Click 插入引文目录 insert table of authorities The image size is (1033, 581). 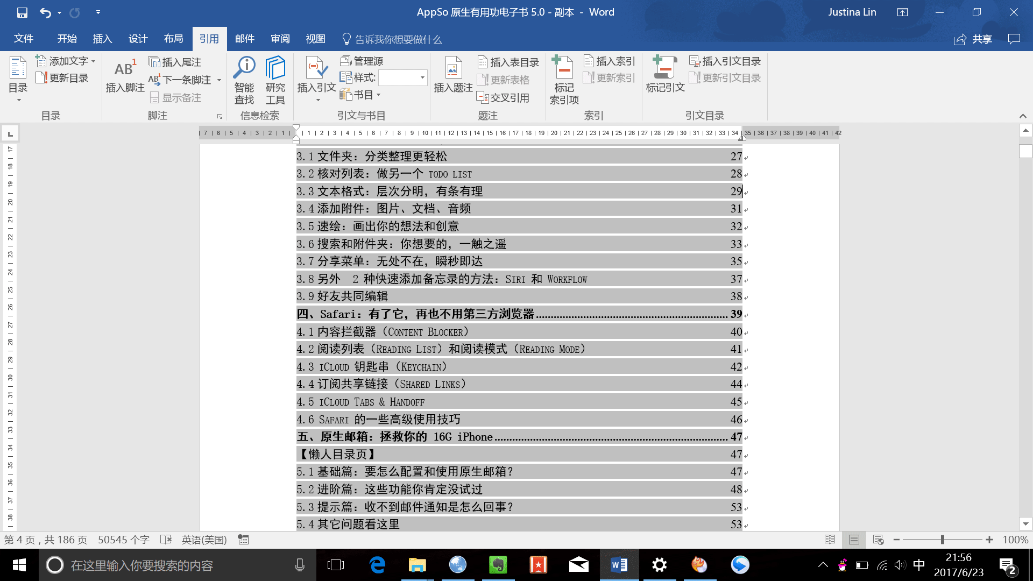coord(725,61)
